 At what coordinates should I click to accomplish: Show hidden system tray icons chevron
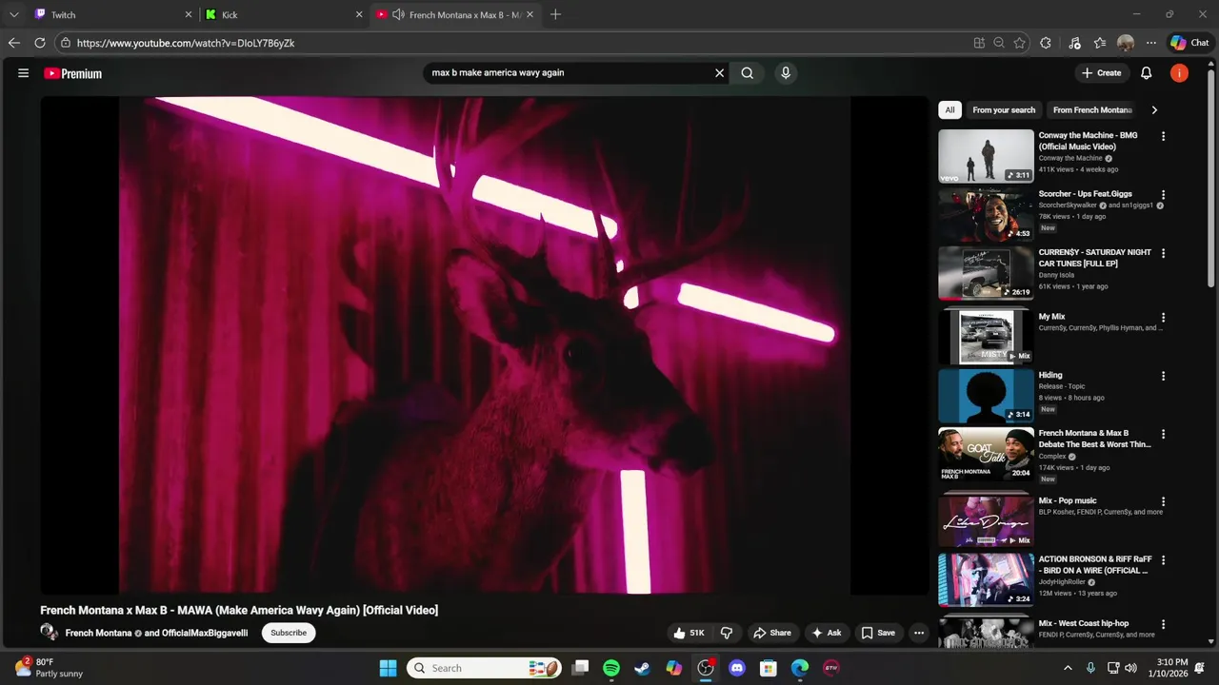(x=1068, y=668)
